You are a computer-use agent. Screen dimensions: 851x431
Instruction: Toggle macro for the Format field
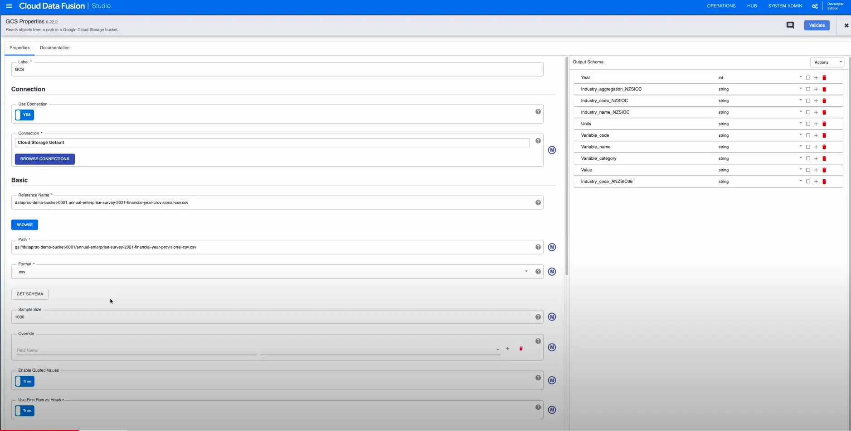tap(552, 272)
